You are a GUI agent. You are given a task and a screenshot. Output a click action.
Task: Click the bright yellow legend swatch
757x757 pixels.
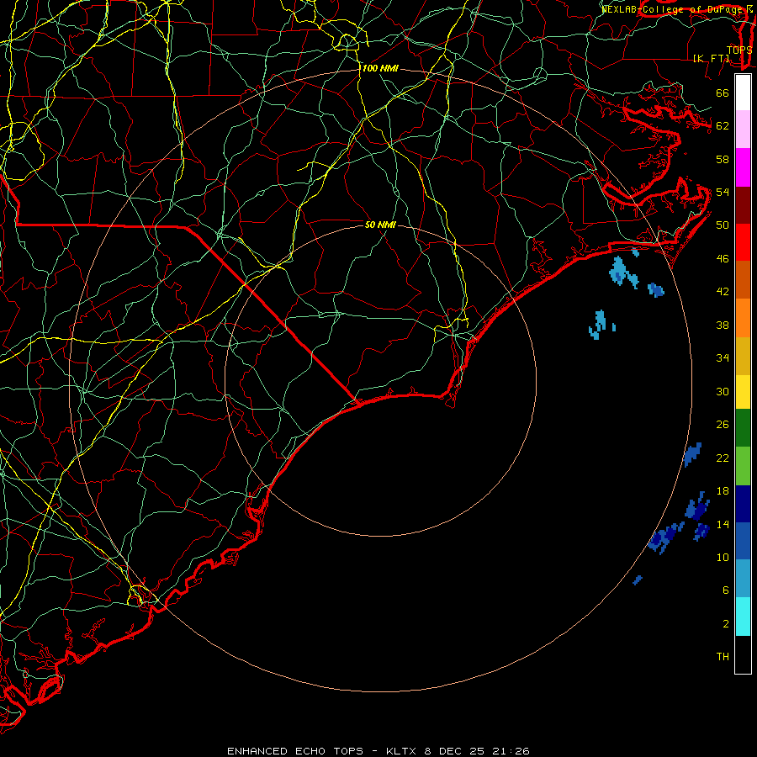(x=743, y=392)
